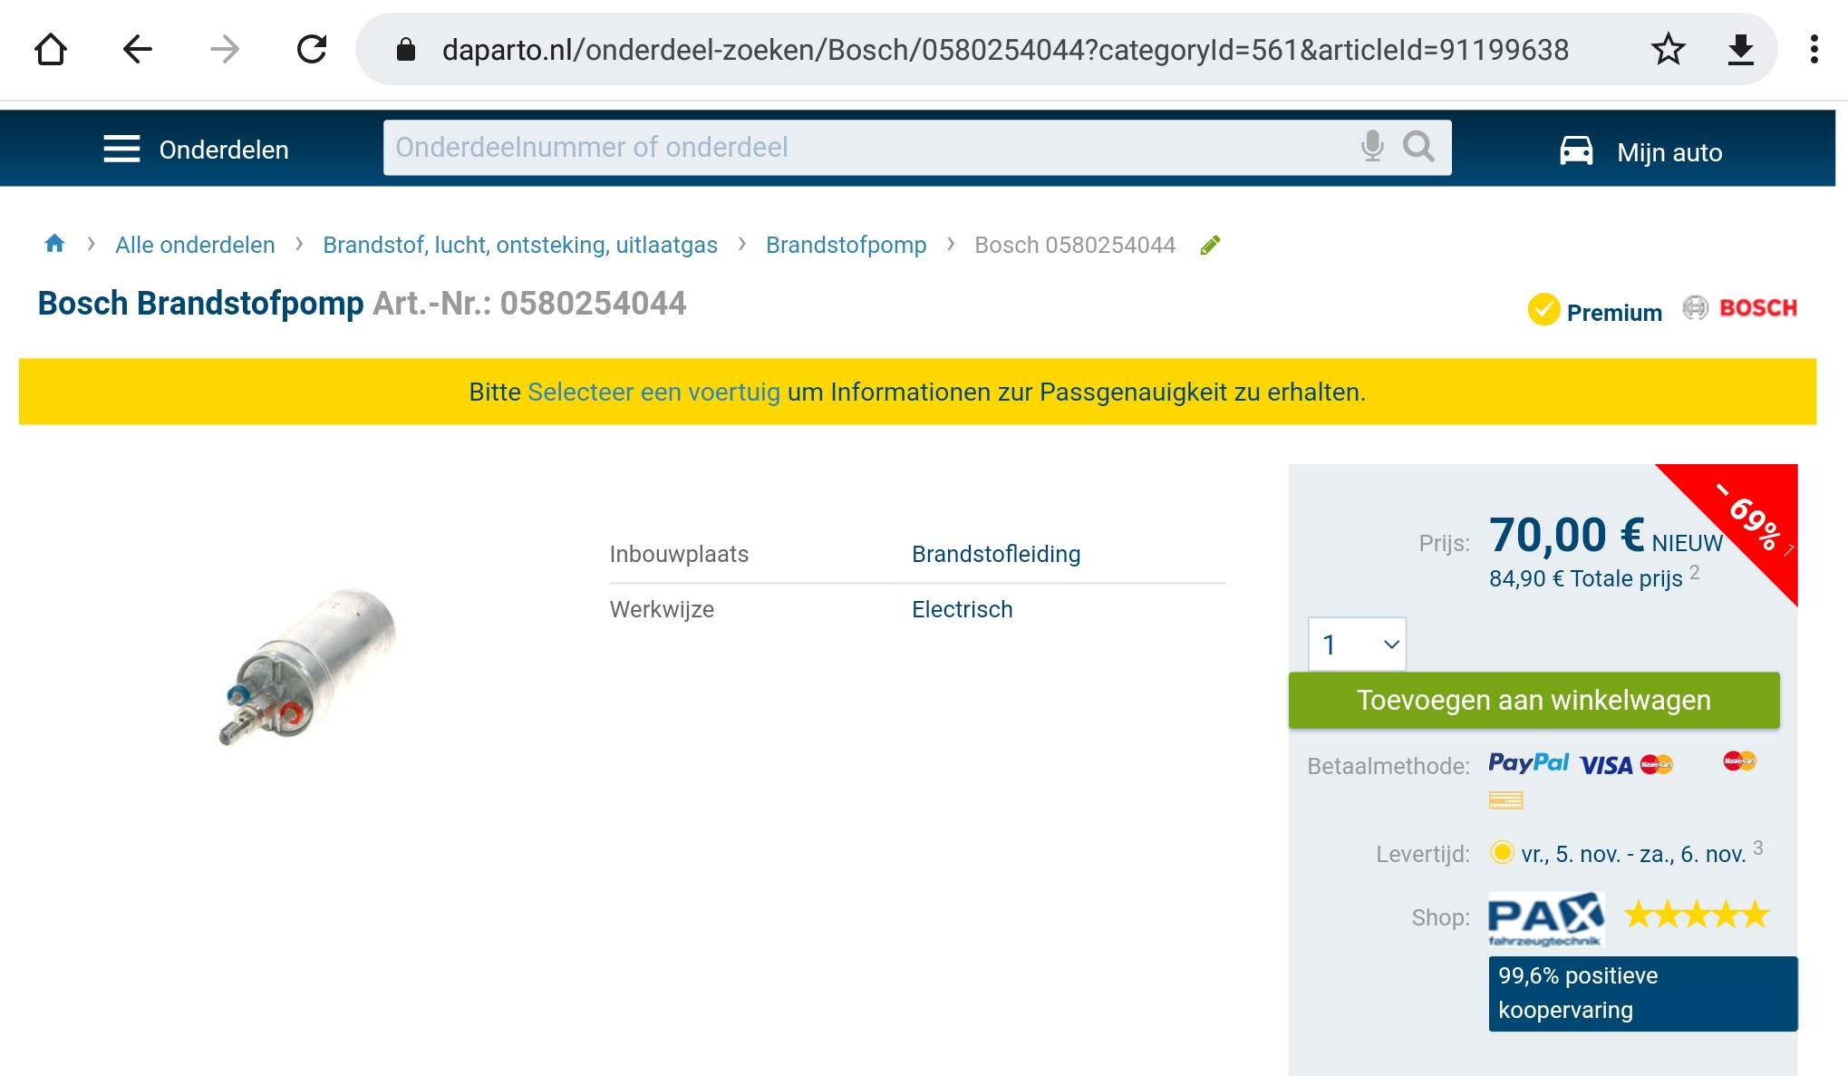The width and height of the screenshot is (1848, 1076).
Task: Click the invoice payment icon below PayPal
Action: (x=1505, y=800)
